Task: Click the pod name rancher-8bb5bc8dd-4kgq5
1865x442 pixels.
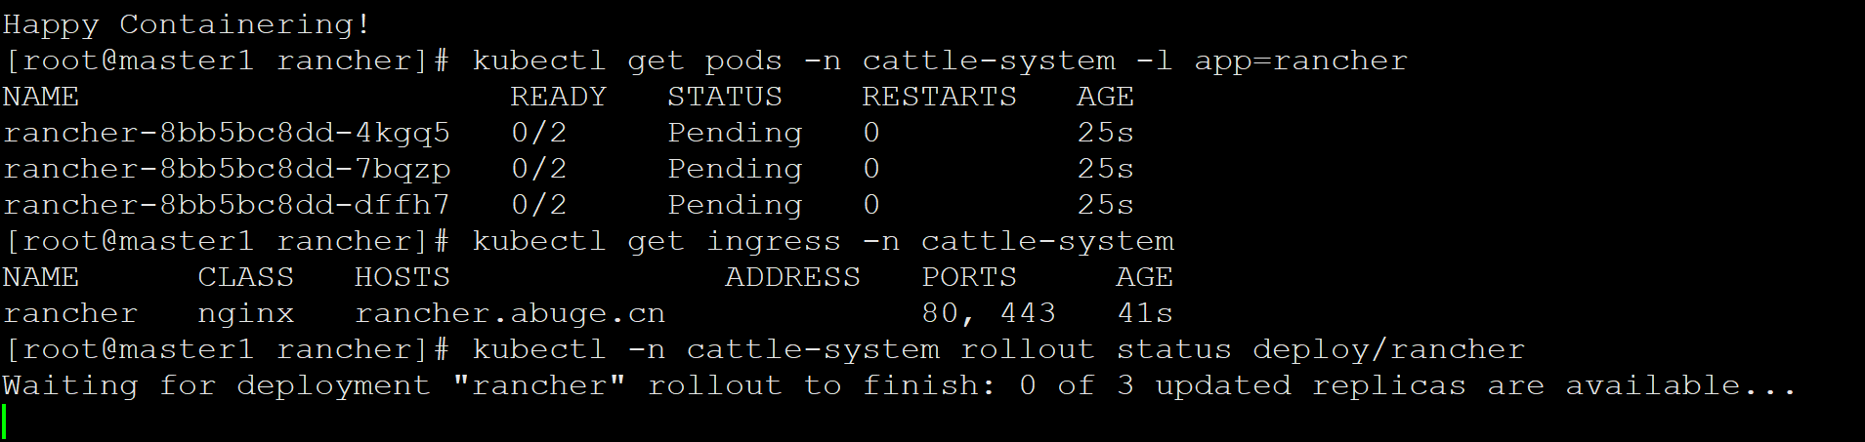Action: [x=227, y=133]
